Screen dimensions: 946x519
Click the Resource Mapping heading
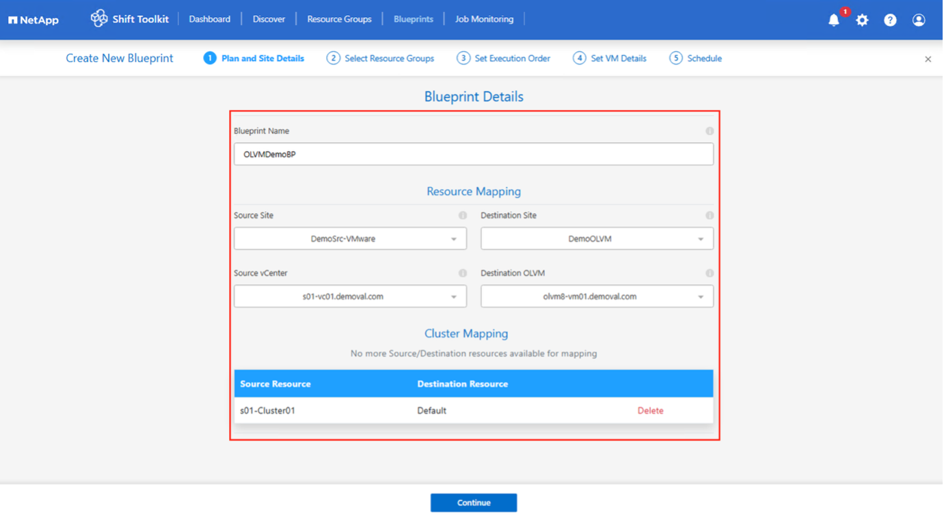point(475,193)
